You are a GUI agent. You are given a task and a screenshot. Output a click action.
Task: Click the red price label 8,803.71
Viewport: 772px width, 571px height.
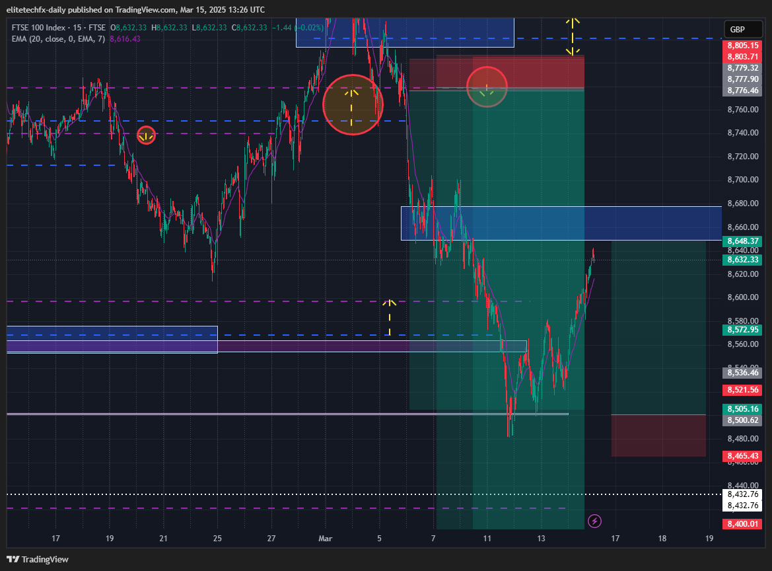pyautogui.click(x=742, y=57)
